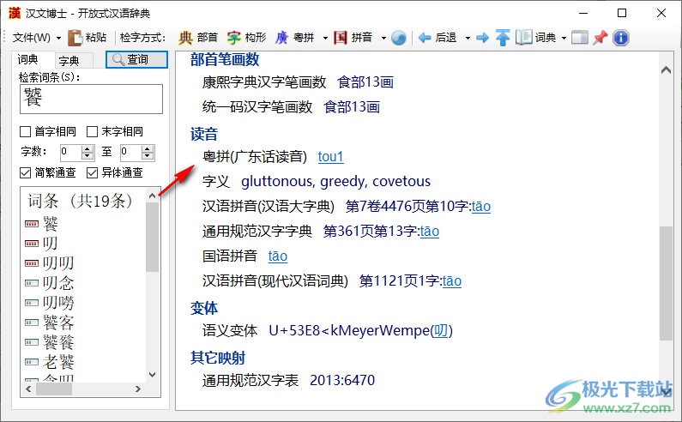
Task: Select the 拼音 pinyin lookup icon
Action: 341,38
